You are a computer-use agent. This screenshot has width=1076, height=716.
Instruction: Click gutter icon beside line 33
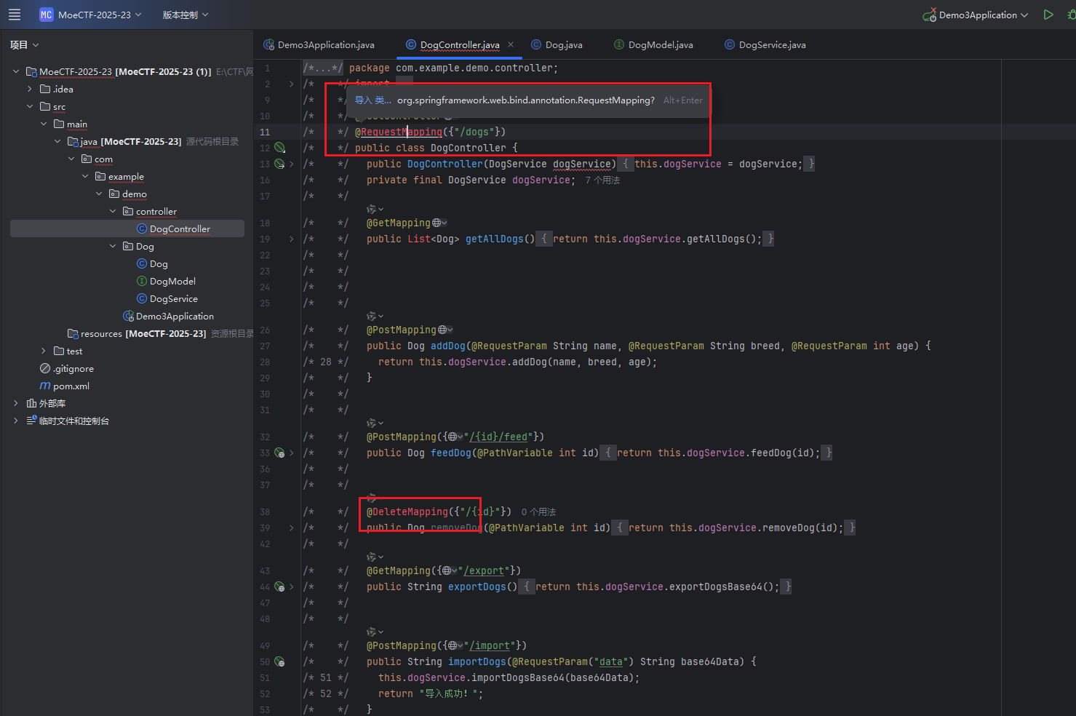click(279, 453)
